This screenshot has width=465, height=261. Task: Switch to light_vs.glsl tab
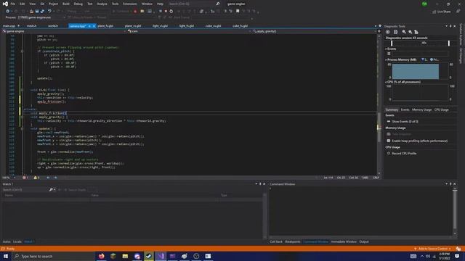coord(160,26)
